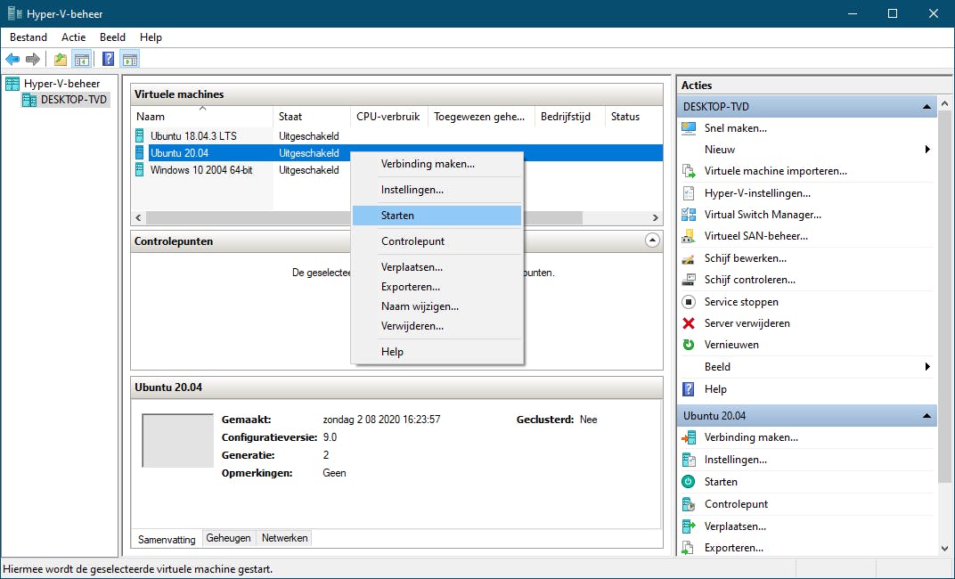Click the green Vernieuwen refresh icon
955x579 pixels.
[688, 345]
